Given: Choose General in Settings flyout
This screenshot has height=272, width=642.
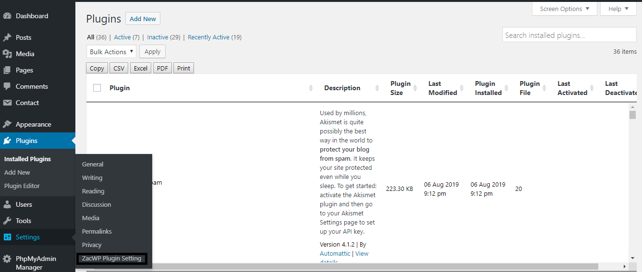Looking at the screenshot, I should [x=93, y=164].
